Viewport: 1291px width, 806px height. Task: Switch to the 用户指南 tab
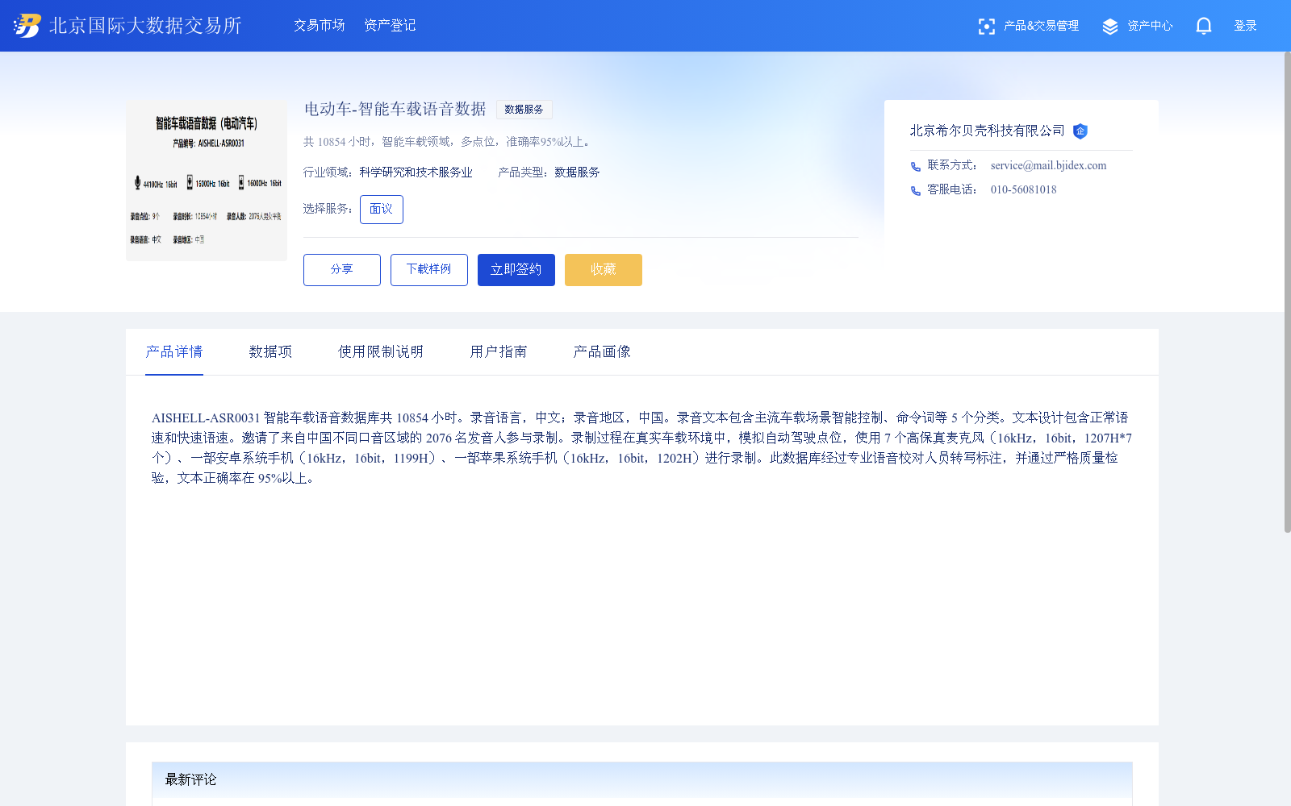[x=499, y=352]
